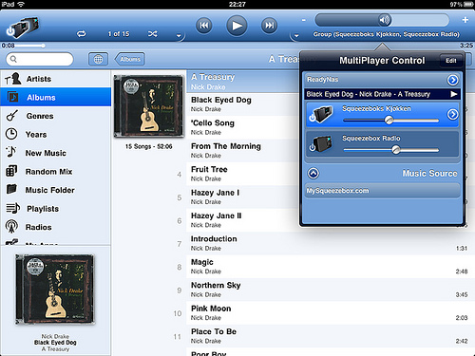This screenshot has width=475, height=356.
Task: Open Artists in the sidebar
Action: 55,79
